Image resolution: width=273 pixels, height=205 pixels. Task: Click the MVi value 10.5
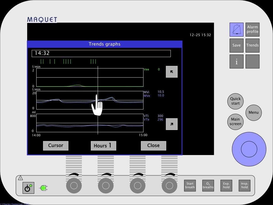[x=161, y=92]
